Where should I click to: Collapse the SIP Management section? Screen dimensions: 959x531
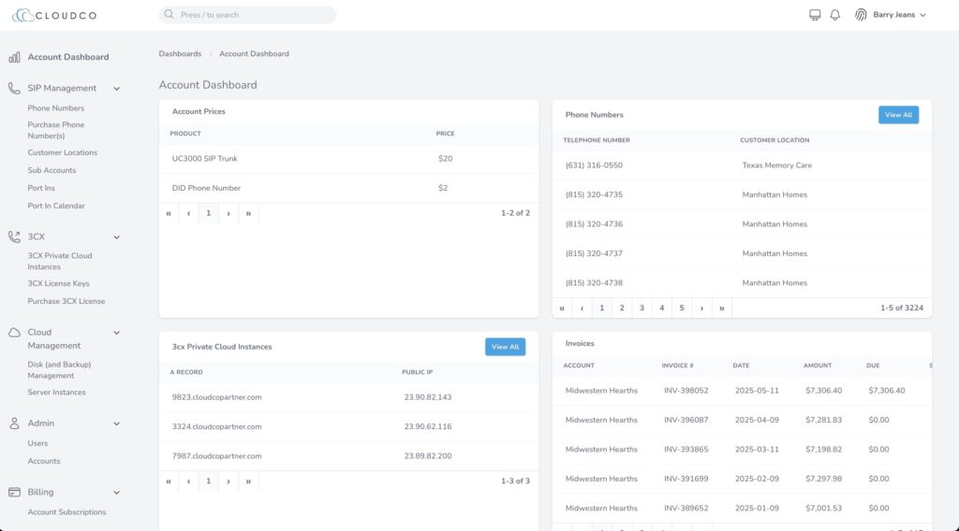tap(117, 89)
